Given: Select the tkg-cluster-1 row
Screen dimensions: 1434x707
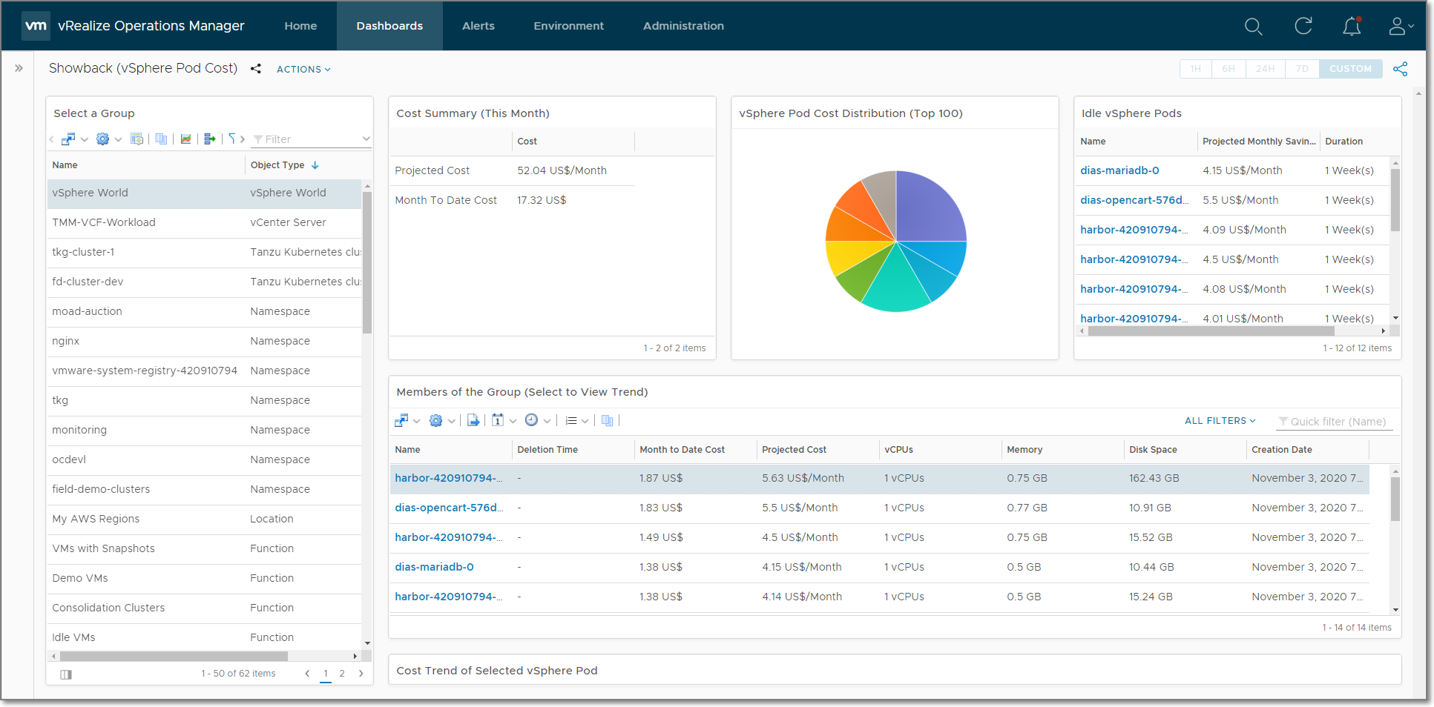Looking at the screenshot, I should tap(205, 253).
